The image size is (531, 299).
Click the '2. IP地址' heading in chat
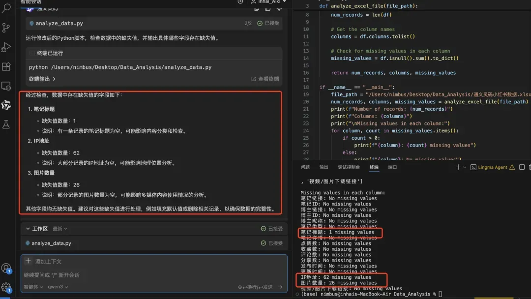click(x=38, y=141)
